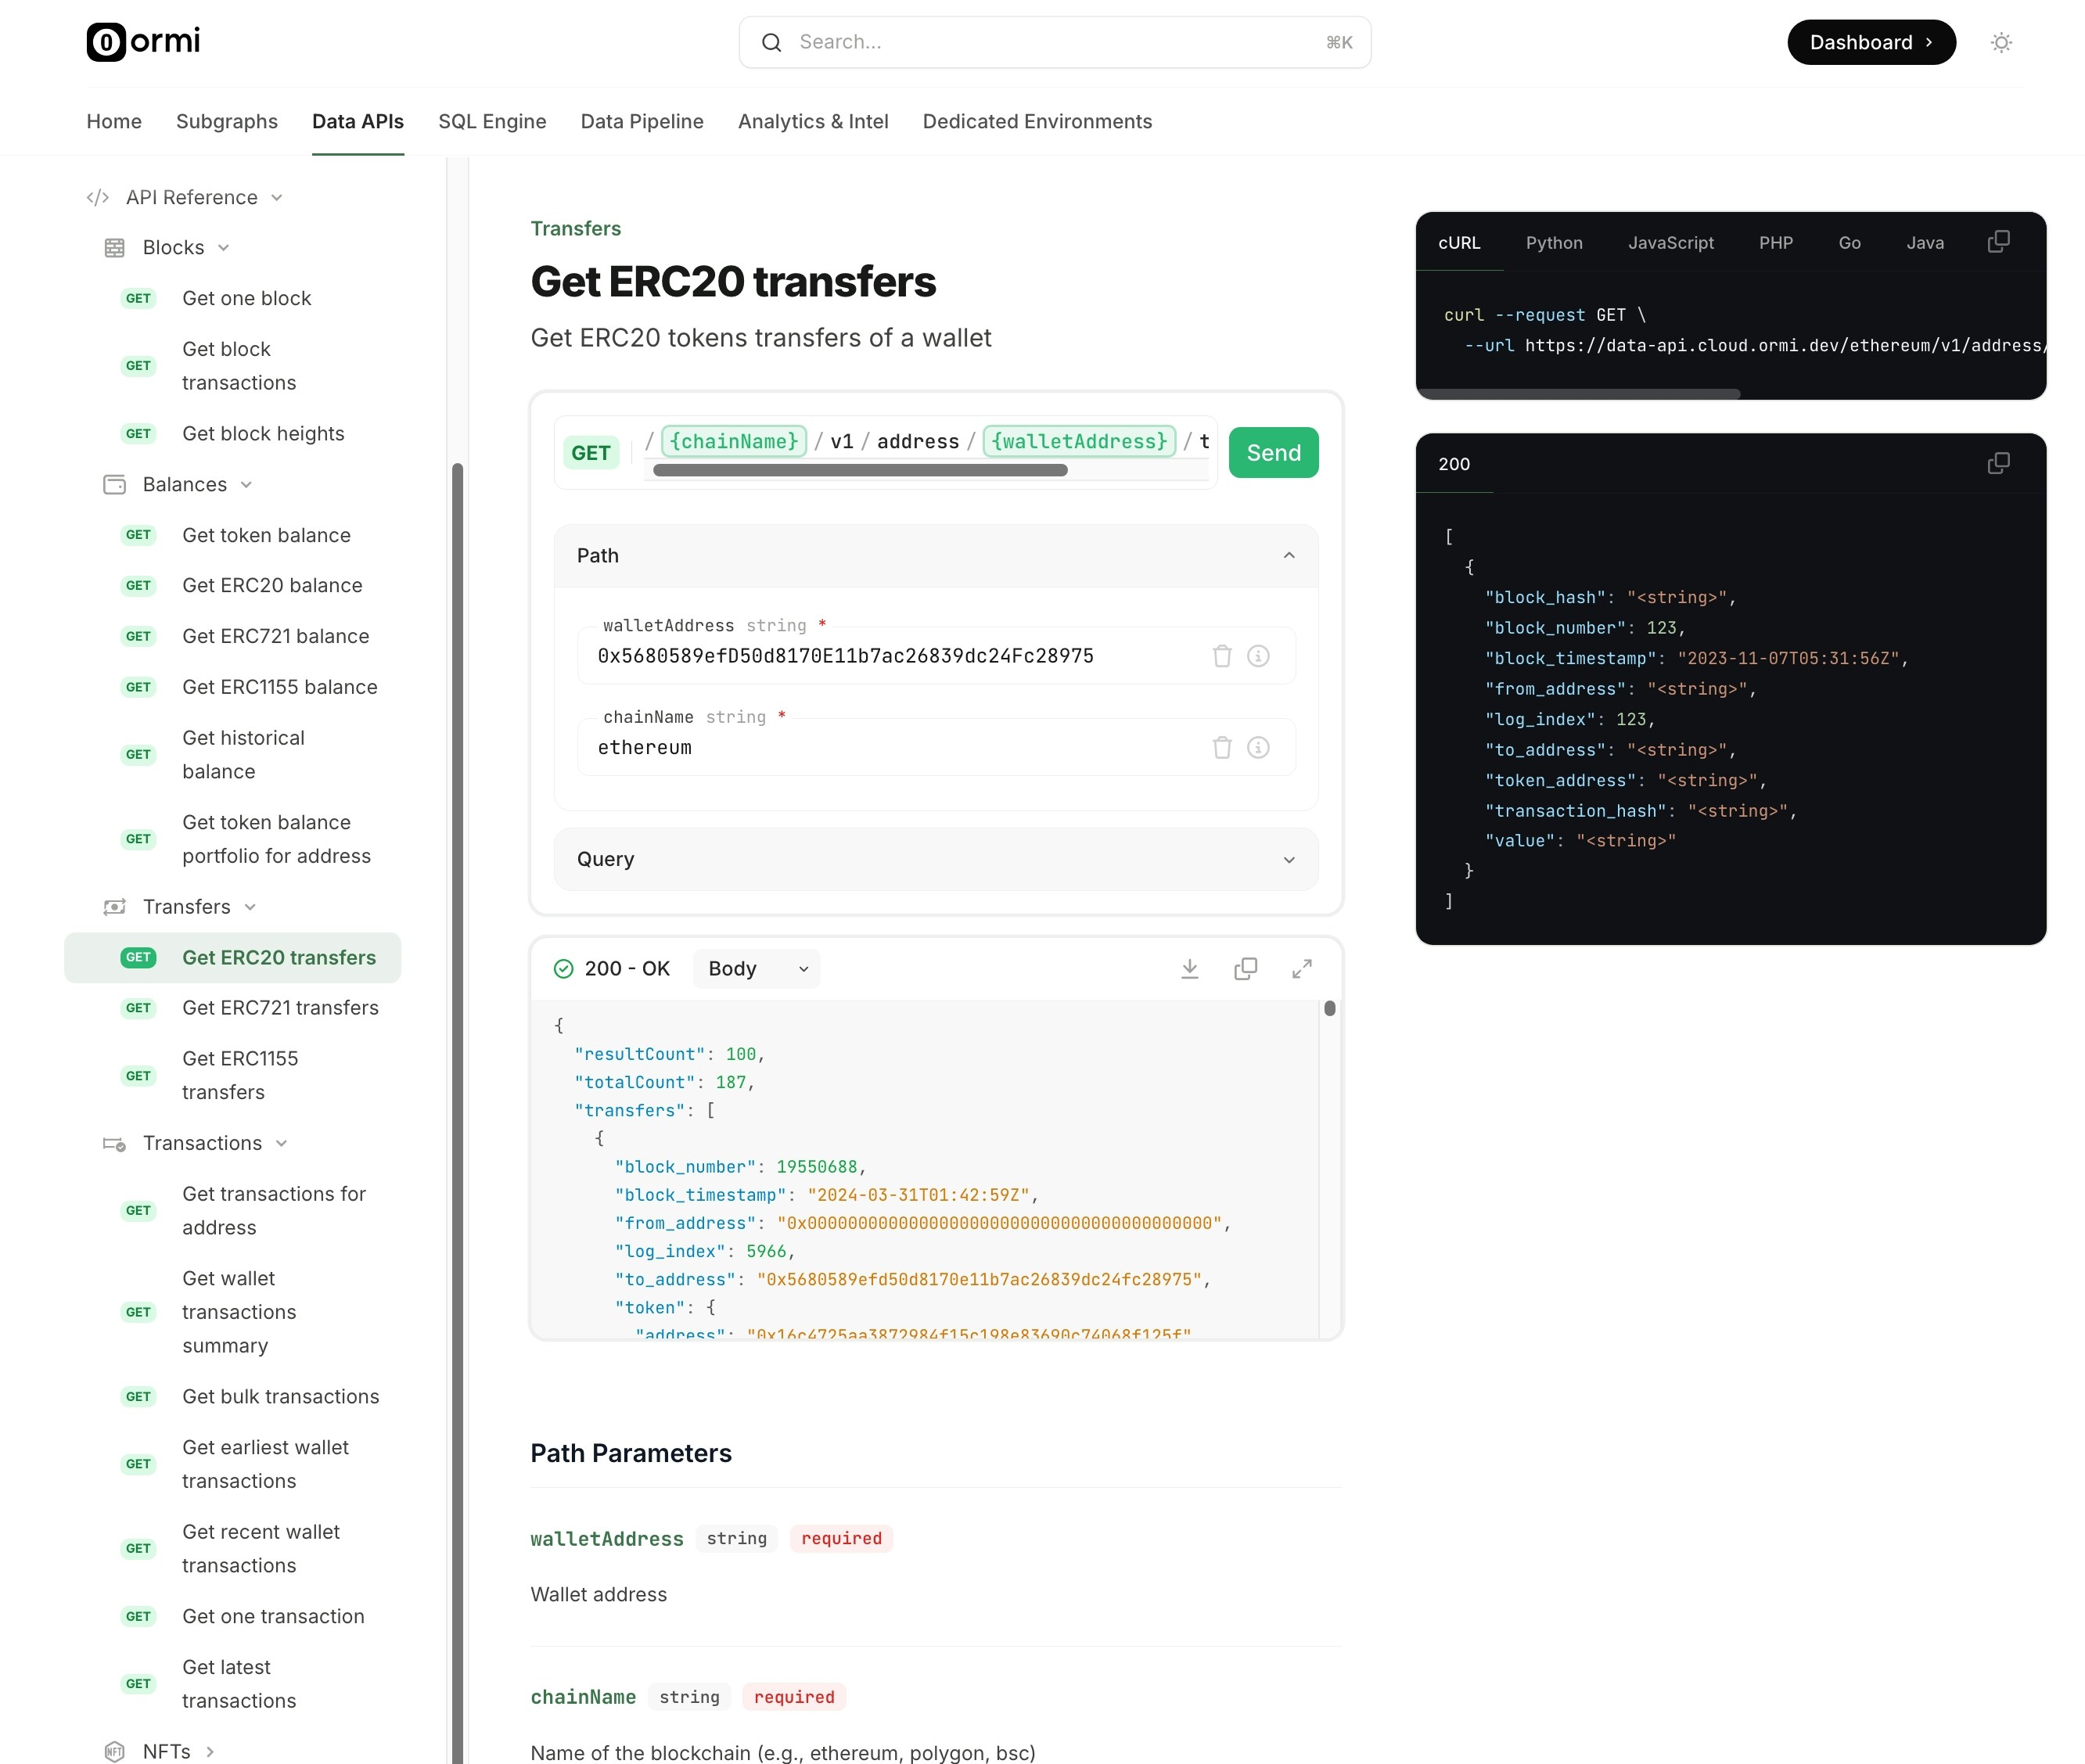Delete the walletAddress field value
This screenshot has height=1764, width=2085.
(1222, 656)
